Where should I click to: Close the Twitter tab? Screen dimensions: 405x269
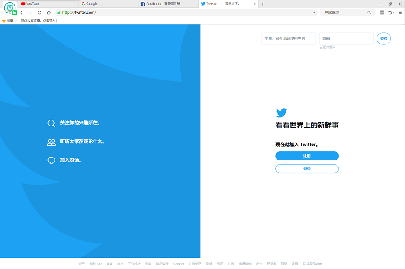pos(255,4)
